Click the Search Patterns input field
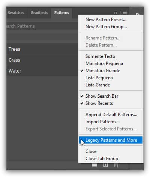 coord(42,26)
